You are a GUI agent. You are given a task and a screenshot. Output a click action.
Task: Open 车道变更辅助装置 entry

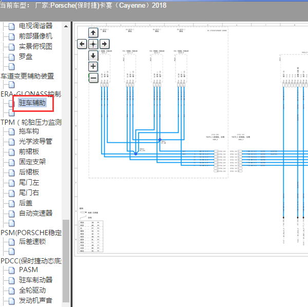click(x=27, y=76)
